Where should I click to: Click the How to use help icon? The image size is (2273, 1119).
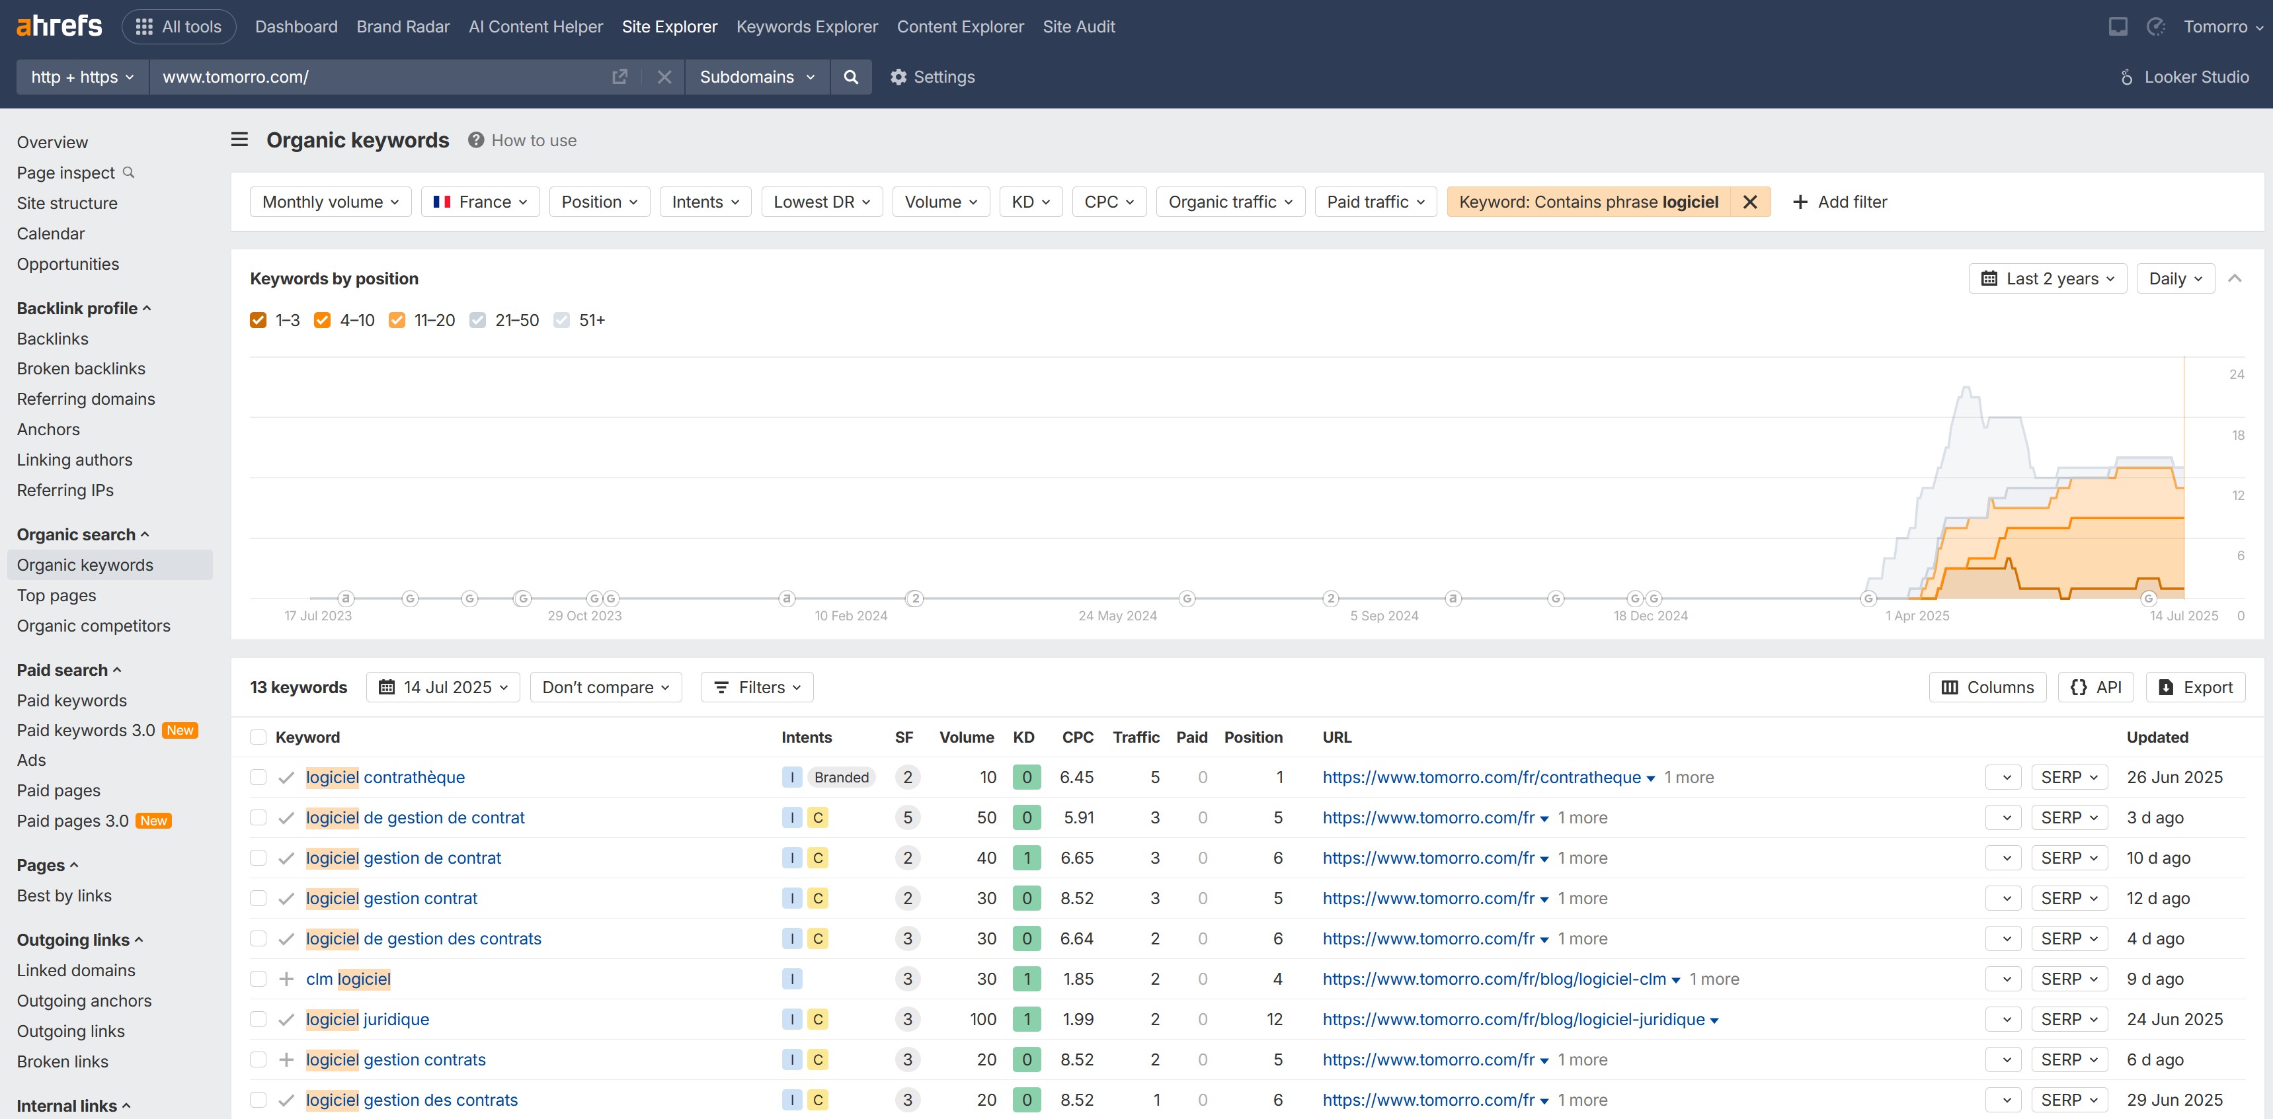tap(475, 140)
